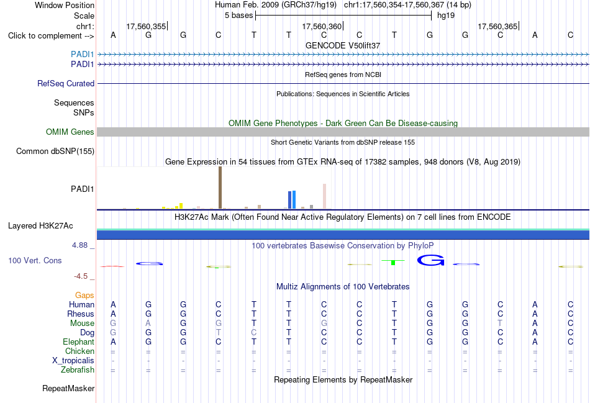Image resolution: width=590 pixels, height=403 pixels.
Task: Click 'Multiz Alignments of 100 Vertebrates' title
Action: tap(343, 287)
